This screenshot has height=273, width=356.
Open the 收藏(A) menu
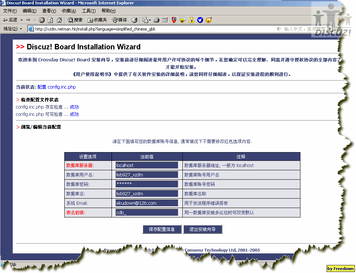(69, 11)
